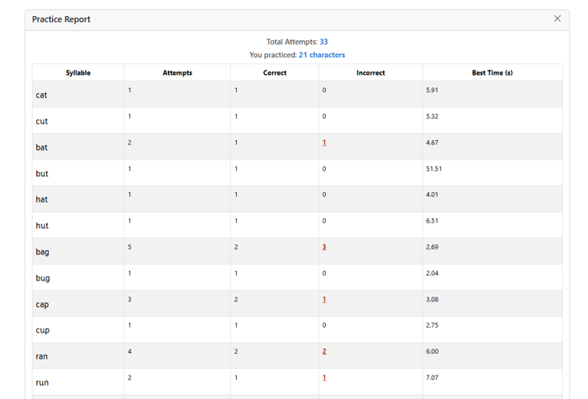Click attempts value 3 for cap
Image resolution: width=588 pixels, height=399 pixels.
pos(129,300)
